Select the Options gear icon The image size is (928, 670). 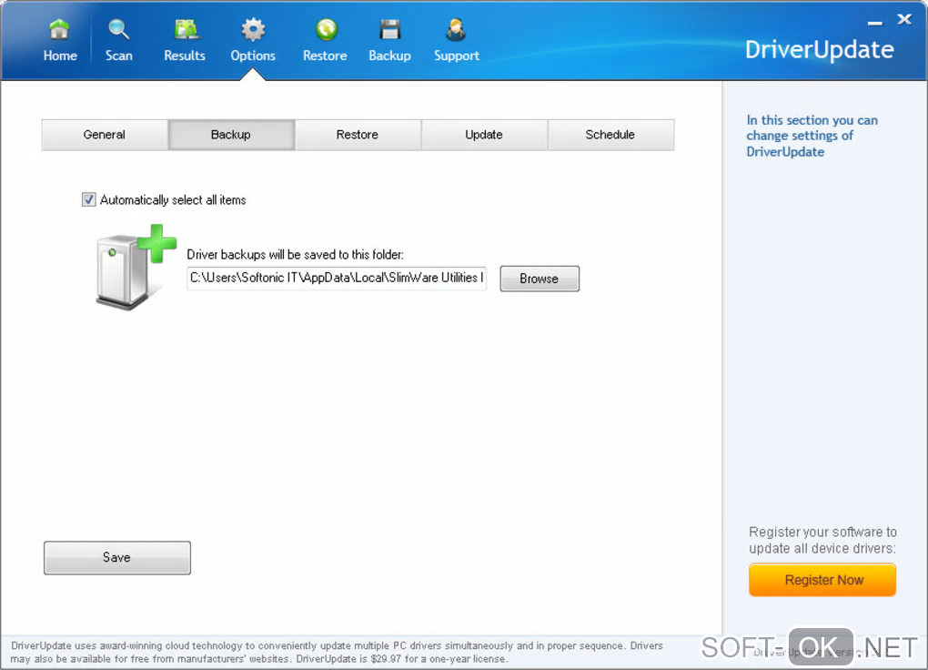pos(253,30)
